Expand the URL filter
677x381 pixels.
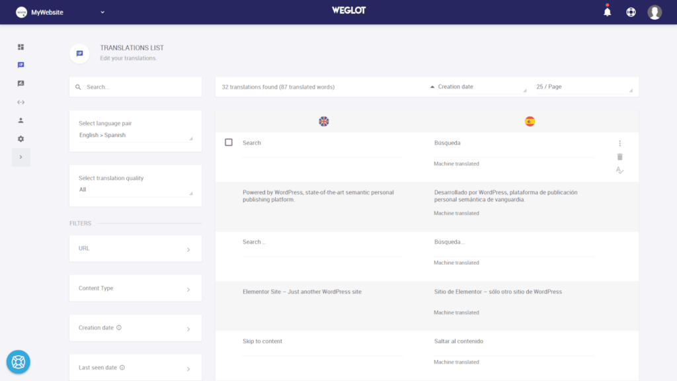[136, 249]
